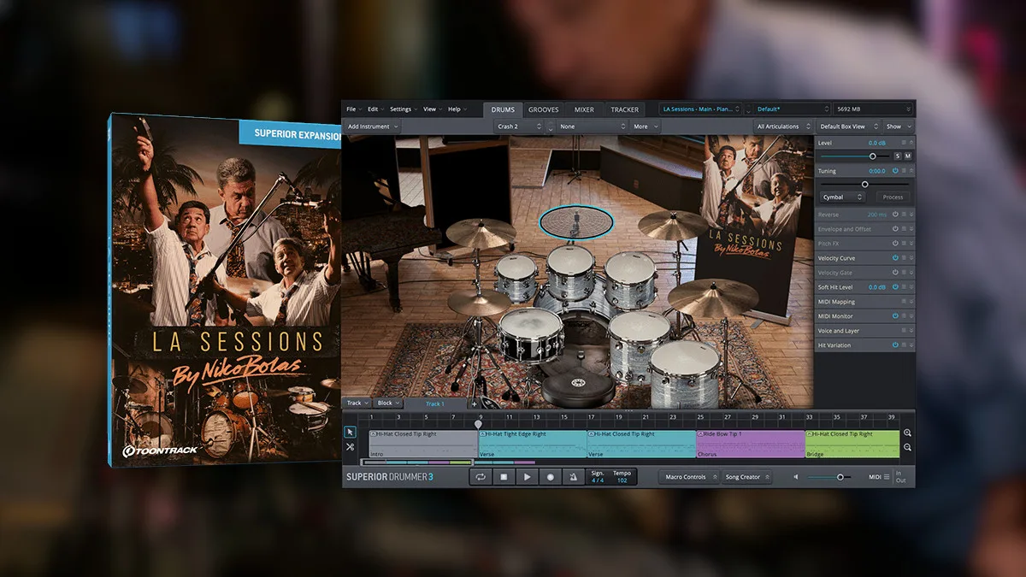1026x577 pixels.
Task: Open the Crash 2 instrument selector
Action: click(519, 127)
